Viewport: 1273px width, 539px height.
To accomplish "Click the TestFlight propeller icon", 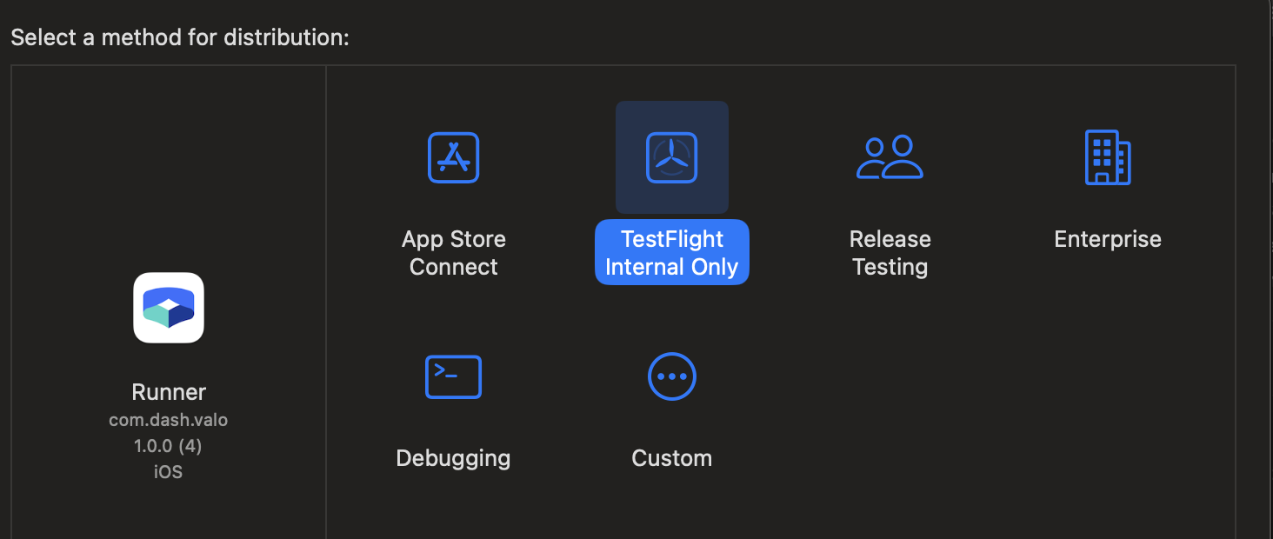I will (671, 157).
